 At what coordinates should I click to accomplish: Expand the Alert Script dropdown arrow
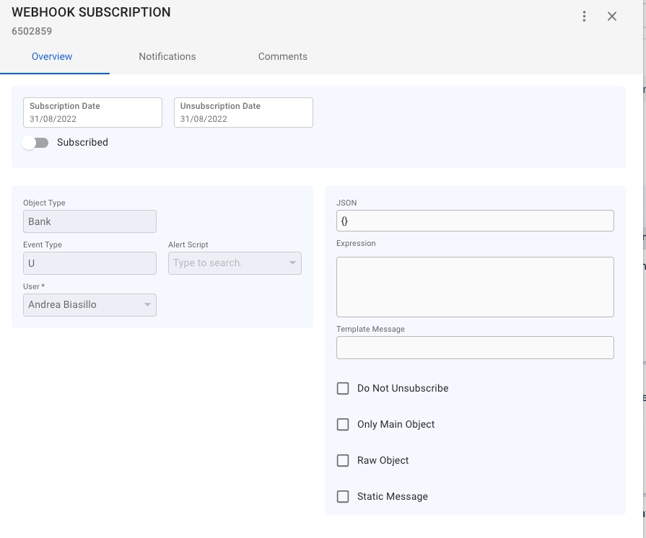point(292,263)
